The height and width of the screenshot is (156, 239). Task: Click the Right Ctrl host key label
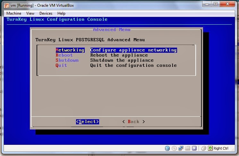pyautogui.click(x=221, y=148)
